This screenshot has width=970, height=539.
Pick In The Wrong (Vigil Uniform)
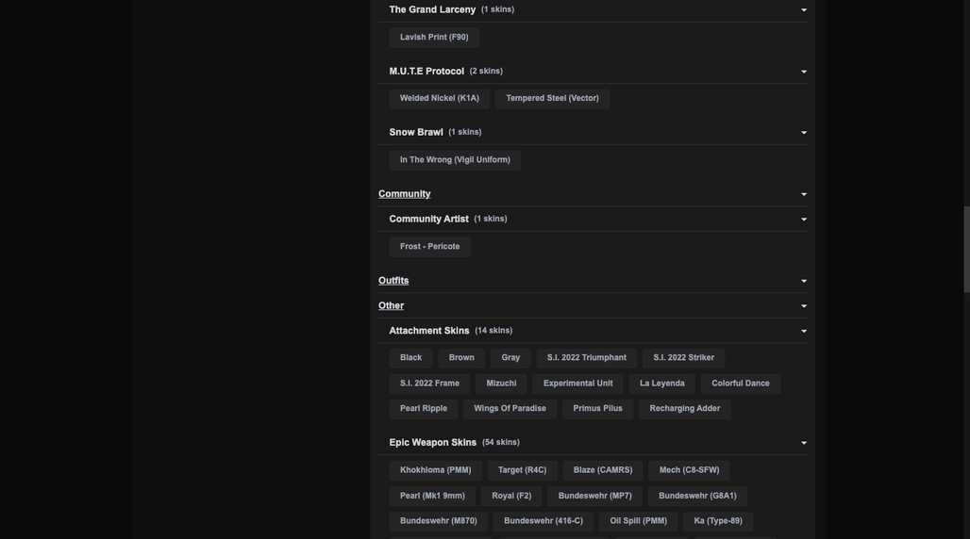click(x=455, y=160)
